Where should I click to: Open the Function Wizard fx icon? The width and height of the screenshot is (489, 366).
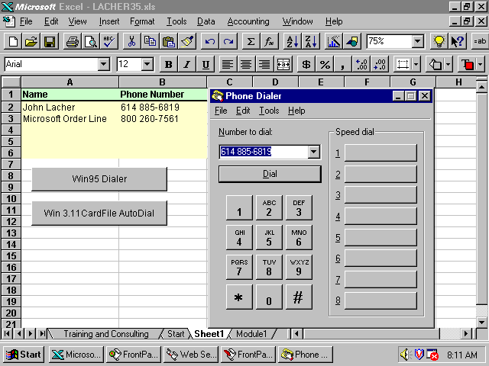coord(269,41)
